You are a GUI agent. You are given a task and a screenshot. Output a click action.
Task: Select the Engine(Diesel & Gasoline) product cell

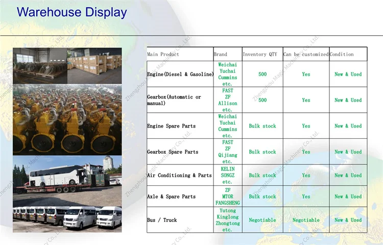coord(180,75)
